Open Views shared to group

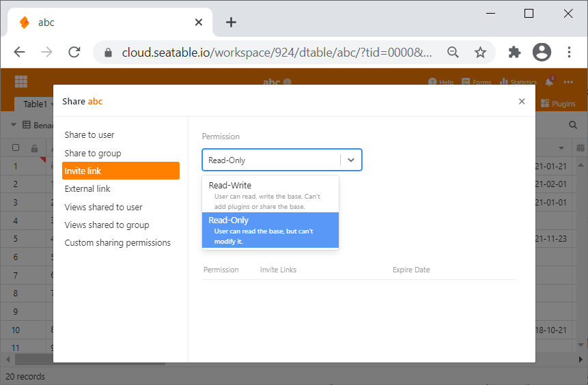tap(107, 225)
